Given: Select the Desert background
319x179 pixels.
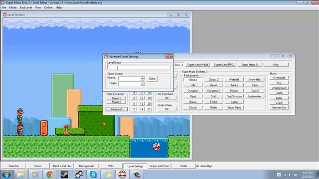Looking at the screenshot, I should click(214, 85).
